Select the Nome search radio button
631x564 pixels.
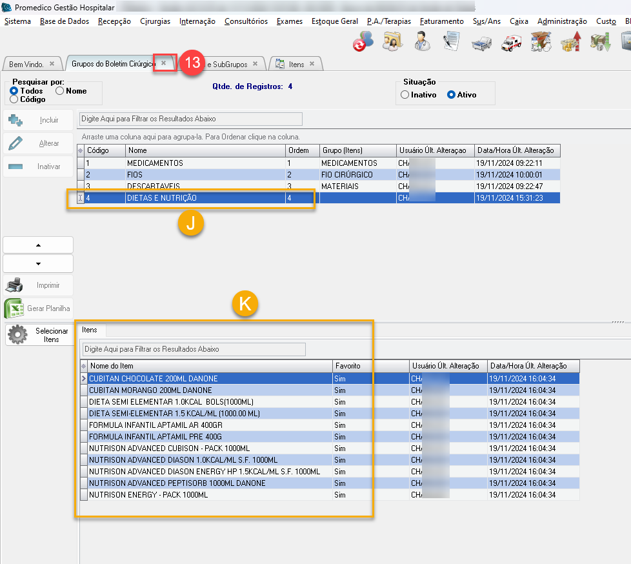(x=60, y=91)
